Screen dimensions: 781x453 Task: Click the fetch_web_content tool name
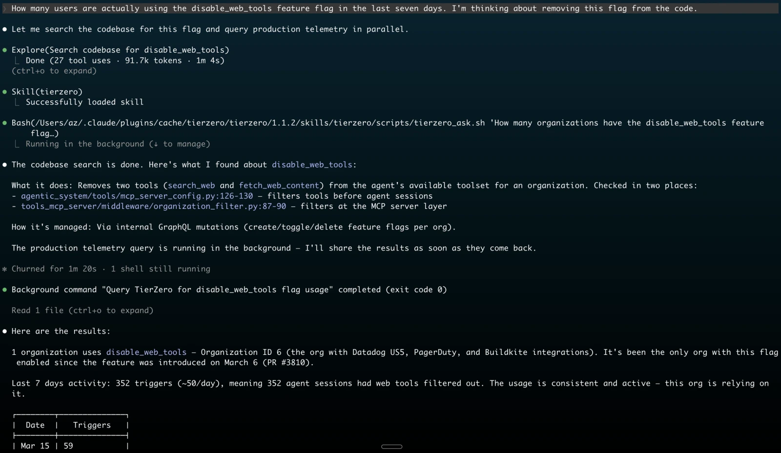pyautogui.click(x=279, y=185)
